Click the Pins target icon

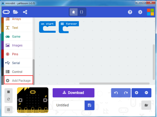coord(7,54)
